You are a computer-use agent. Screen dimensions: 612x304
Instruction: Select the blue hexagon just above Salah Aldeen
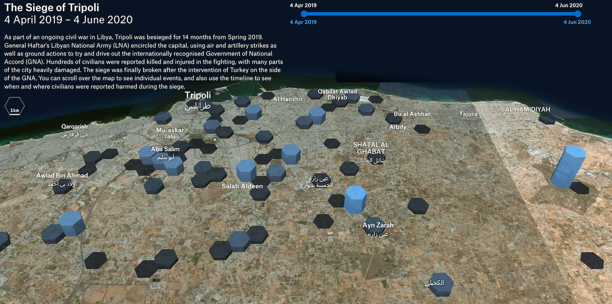click(246, 170)
